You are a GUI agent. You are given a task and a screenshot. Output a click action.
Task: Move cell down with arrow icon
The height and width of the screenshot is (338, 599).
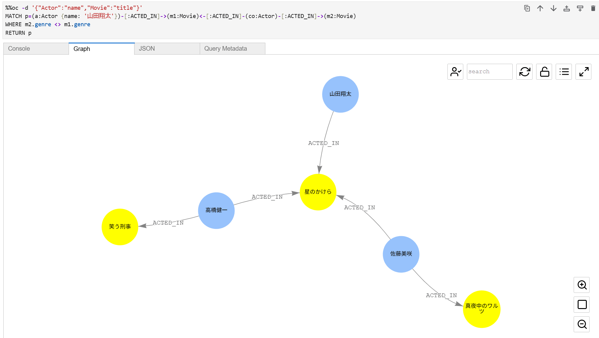553,8
